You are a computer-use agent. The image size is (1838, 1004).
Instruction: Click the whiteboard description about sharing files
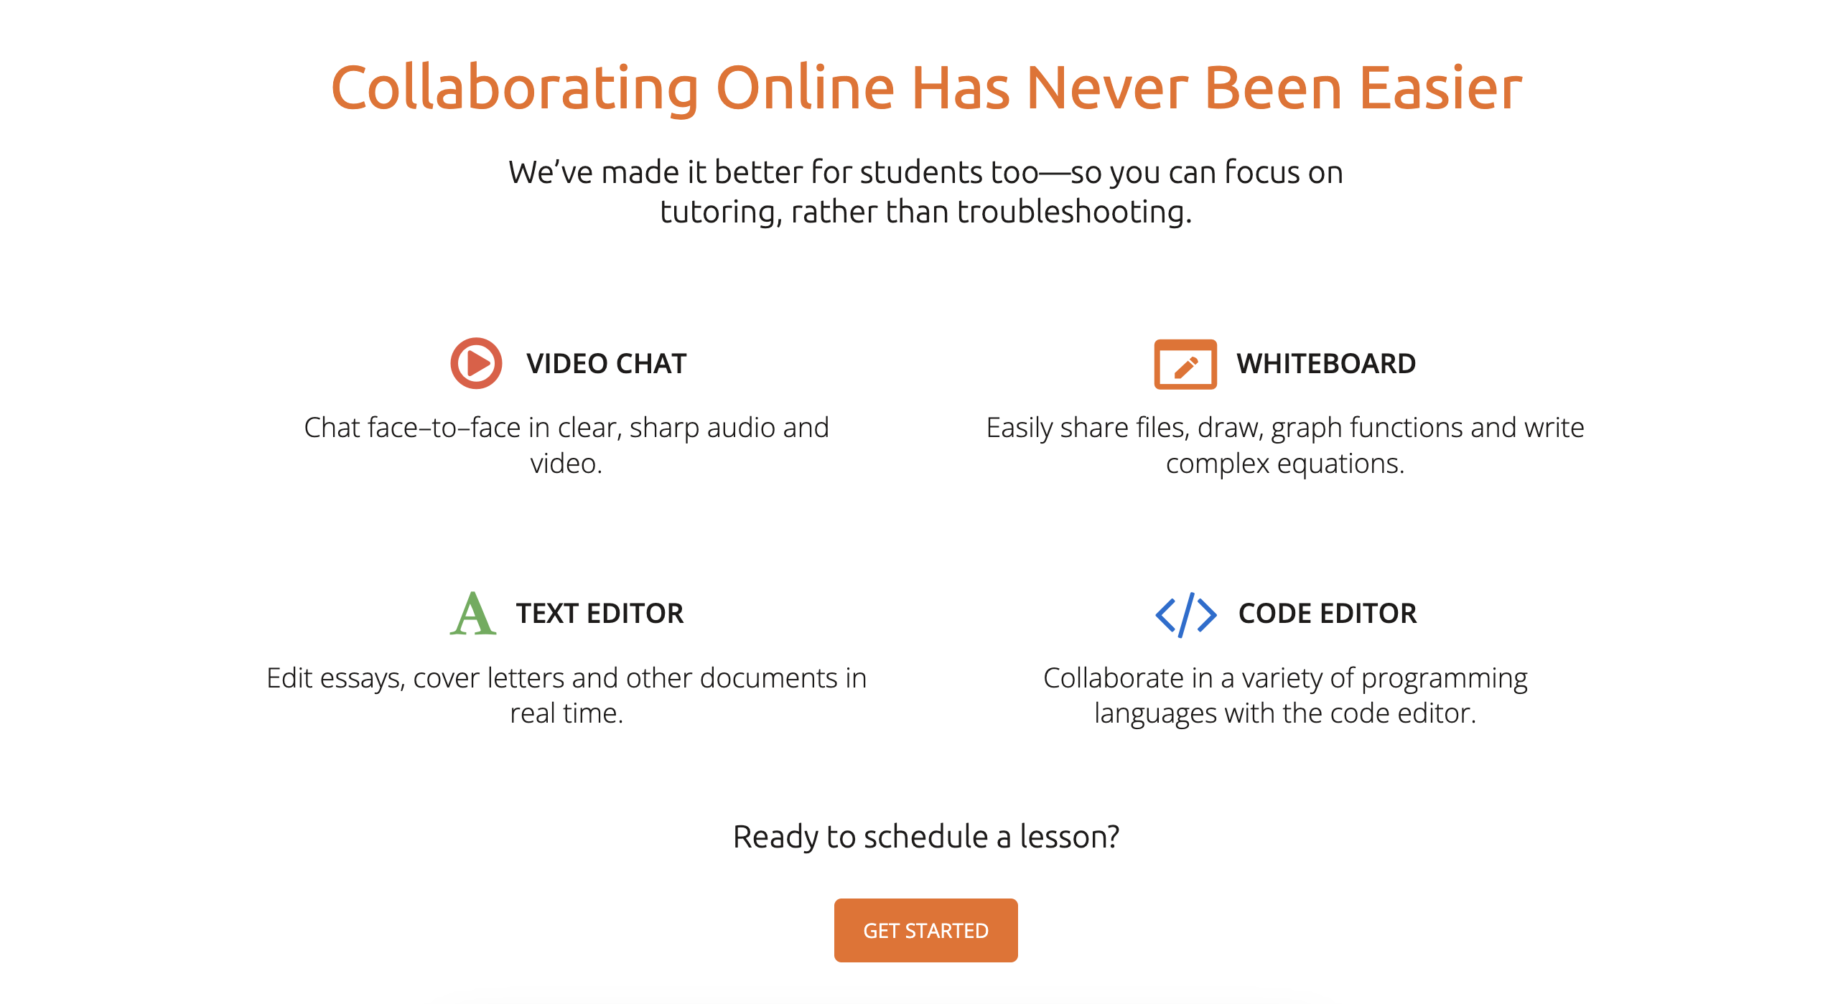tap(1285, 445)
